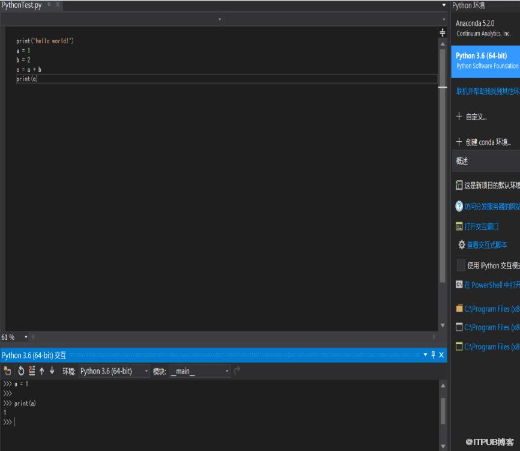520x451 pixels.
Task: Pin the Python 3.6 interactive panel
Action: 433,355
